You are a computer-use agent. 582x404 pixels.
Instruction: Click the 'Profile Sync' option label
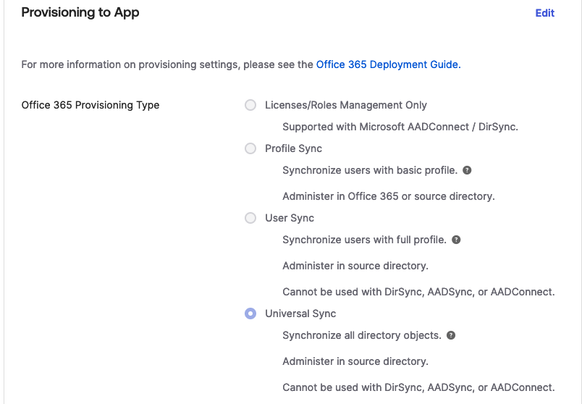[x=293, y=148]
